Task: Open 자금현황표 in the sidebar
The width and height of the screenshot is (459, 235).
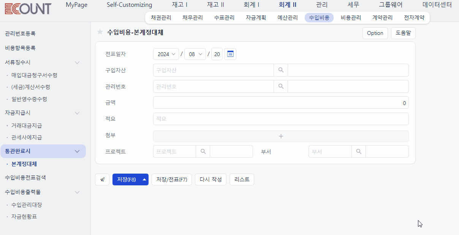Action: (x=24, y=217)
